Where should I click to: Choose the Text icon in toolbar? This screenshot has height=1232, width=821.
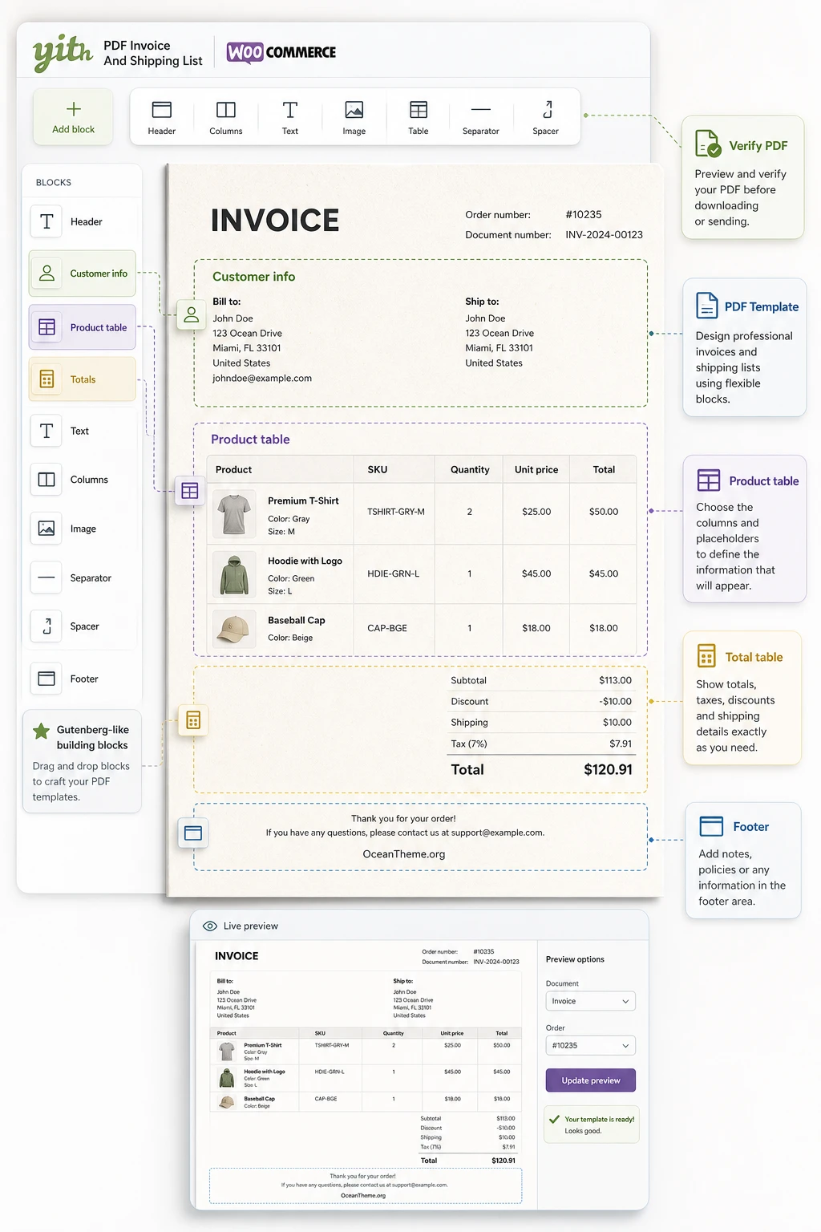point(290,110)
